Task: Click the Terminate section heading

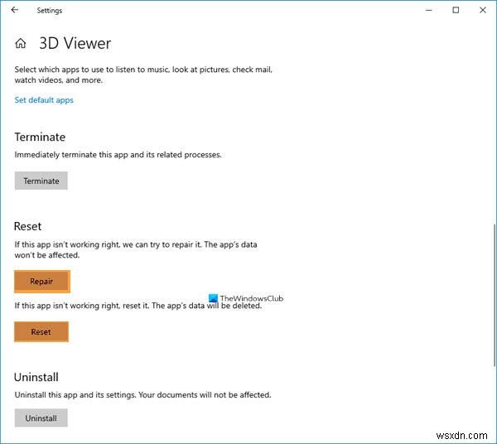Action: (40, 138)
